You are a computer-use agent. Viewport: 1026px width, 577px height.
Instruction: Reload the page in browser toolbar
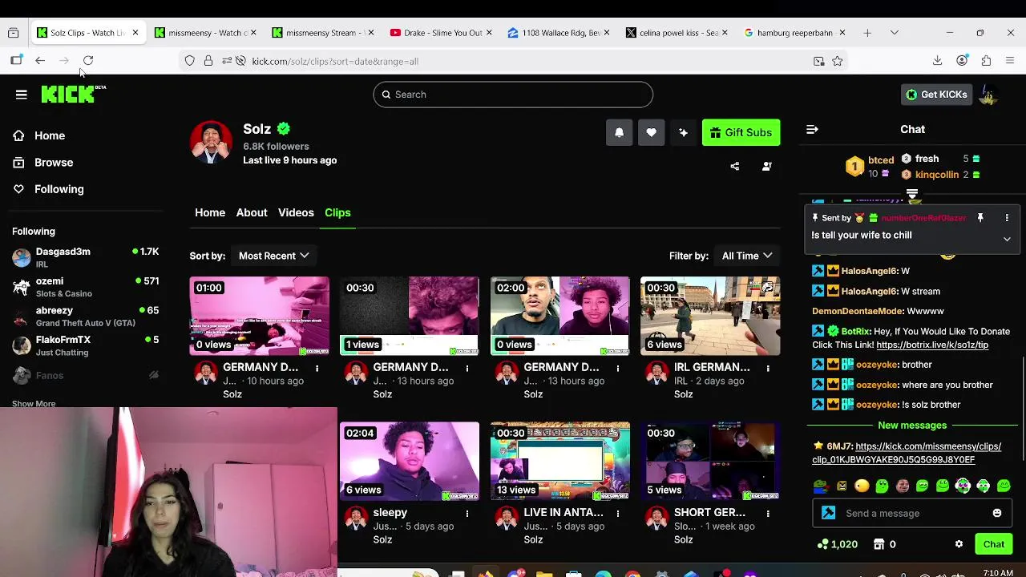[88, 61]
